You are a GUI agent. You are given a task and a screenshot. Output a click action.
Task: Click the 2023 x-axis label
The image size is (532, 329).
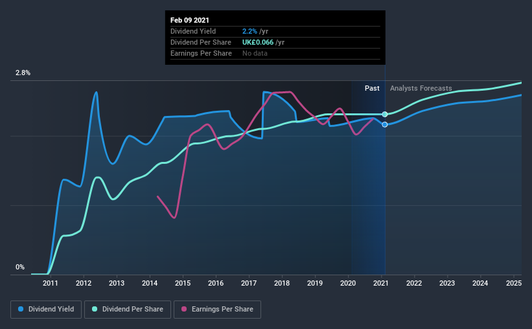click(x=447, y=283)
